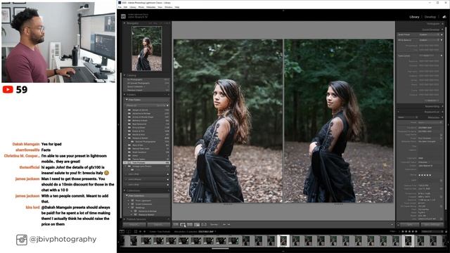Open the Photo menu
Screen dimensions: 450x253
pyautogui.click(x=141, y=7)
